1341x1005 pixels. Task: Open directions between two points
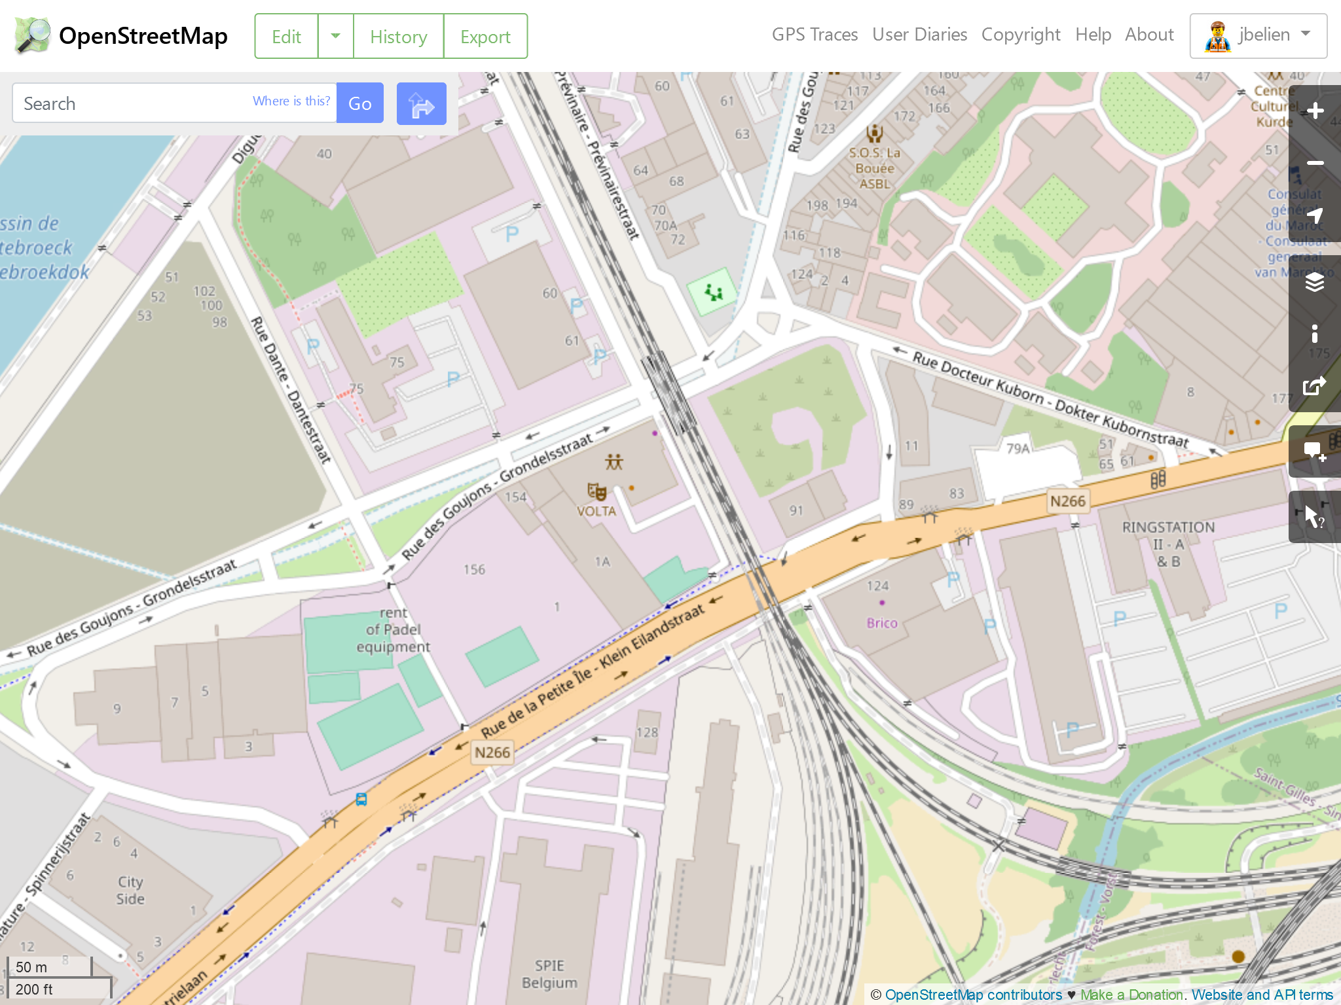point(421,104)
